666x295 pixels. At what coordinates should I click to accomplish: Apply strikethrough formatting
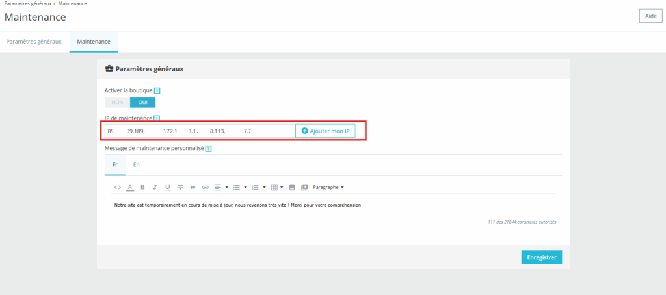click(180, 187)
